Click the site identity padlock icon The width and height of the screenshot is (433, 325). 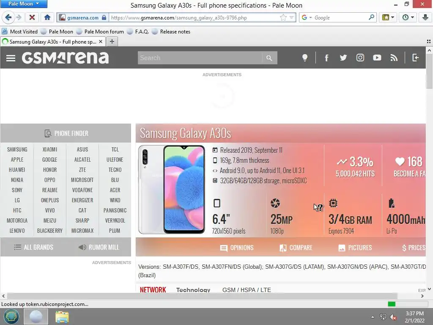click(x=104, y=17)
